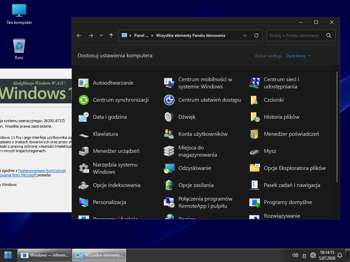Viewport: 350px width, 262px height.
Task: Open the notifications bell icon
Action: click(x=340, y=255)
